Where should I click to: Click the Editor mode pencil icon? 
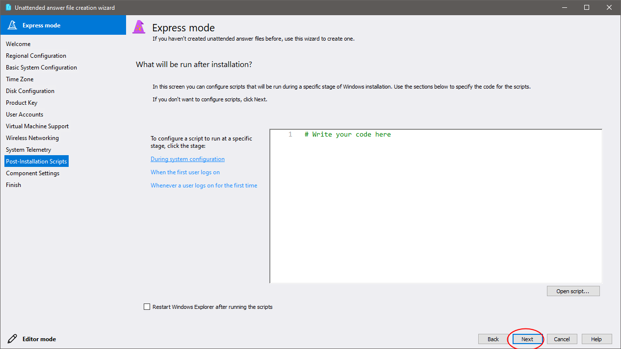(12, 339)
